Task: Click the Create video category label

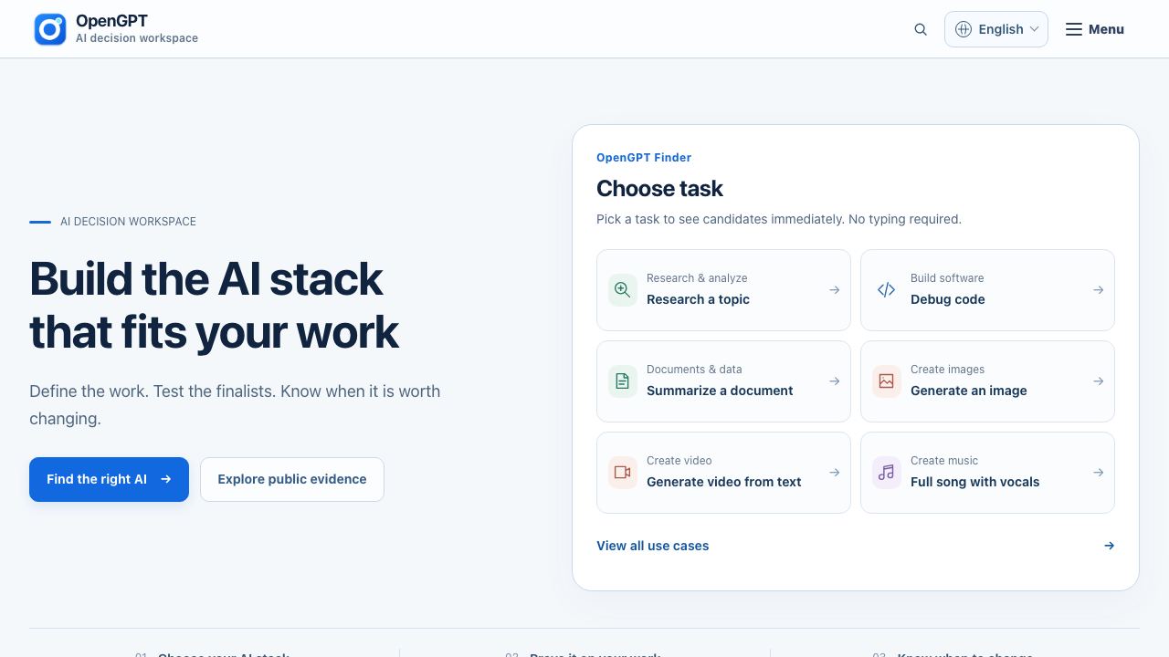Action: click(679, 461)
